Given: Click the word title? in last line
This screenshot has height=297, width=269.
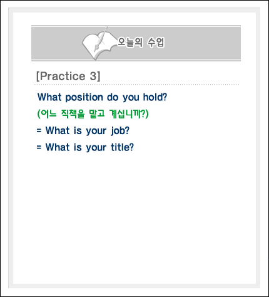Looking at the screenshot, I should [x=122, y=147].
